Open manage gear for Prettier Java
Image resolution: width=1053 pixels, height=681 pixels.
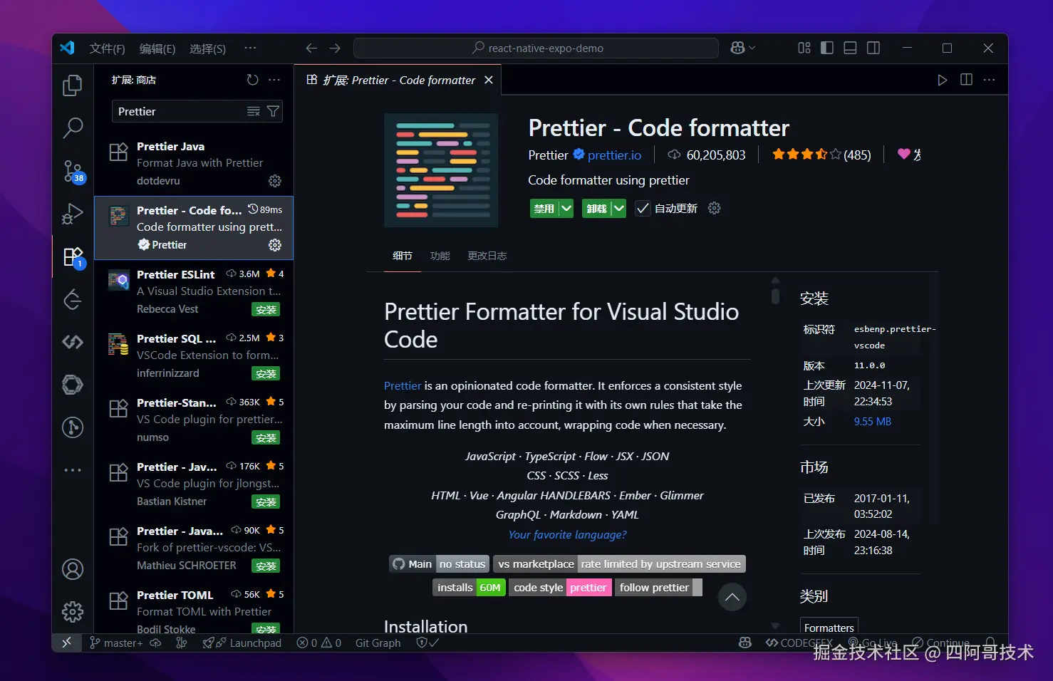[x=275, y=181]
